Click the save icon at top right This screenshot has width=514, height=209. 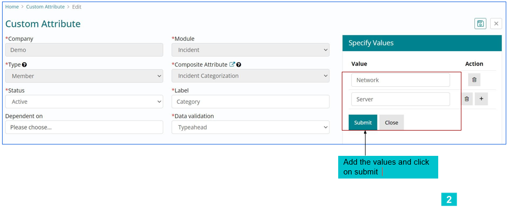pyautogui.click(x=480, y=24)
